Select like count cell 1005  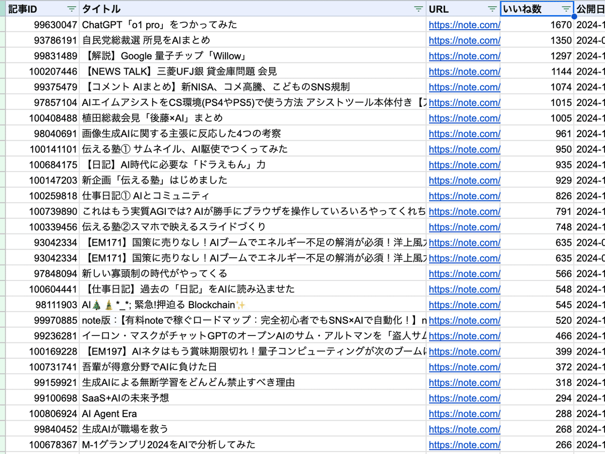pos(537,119)
